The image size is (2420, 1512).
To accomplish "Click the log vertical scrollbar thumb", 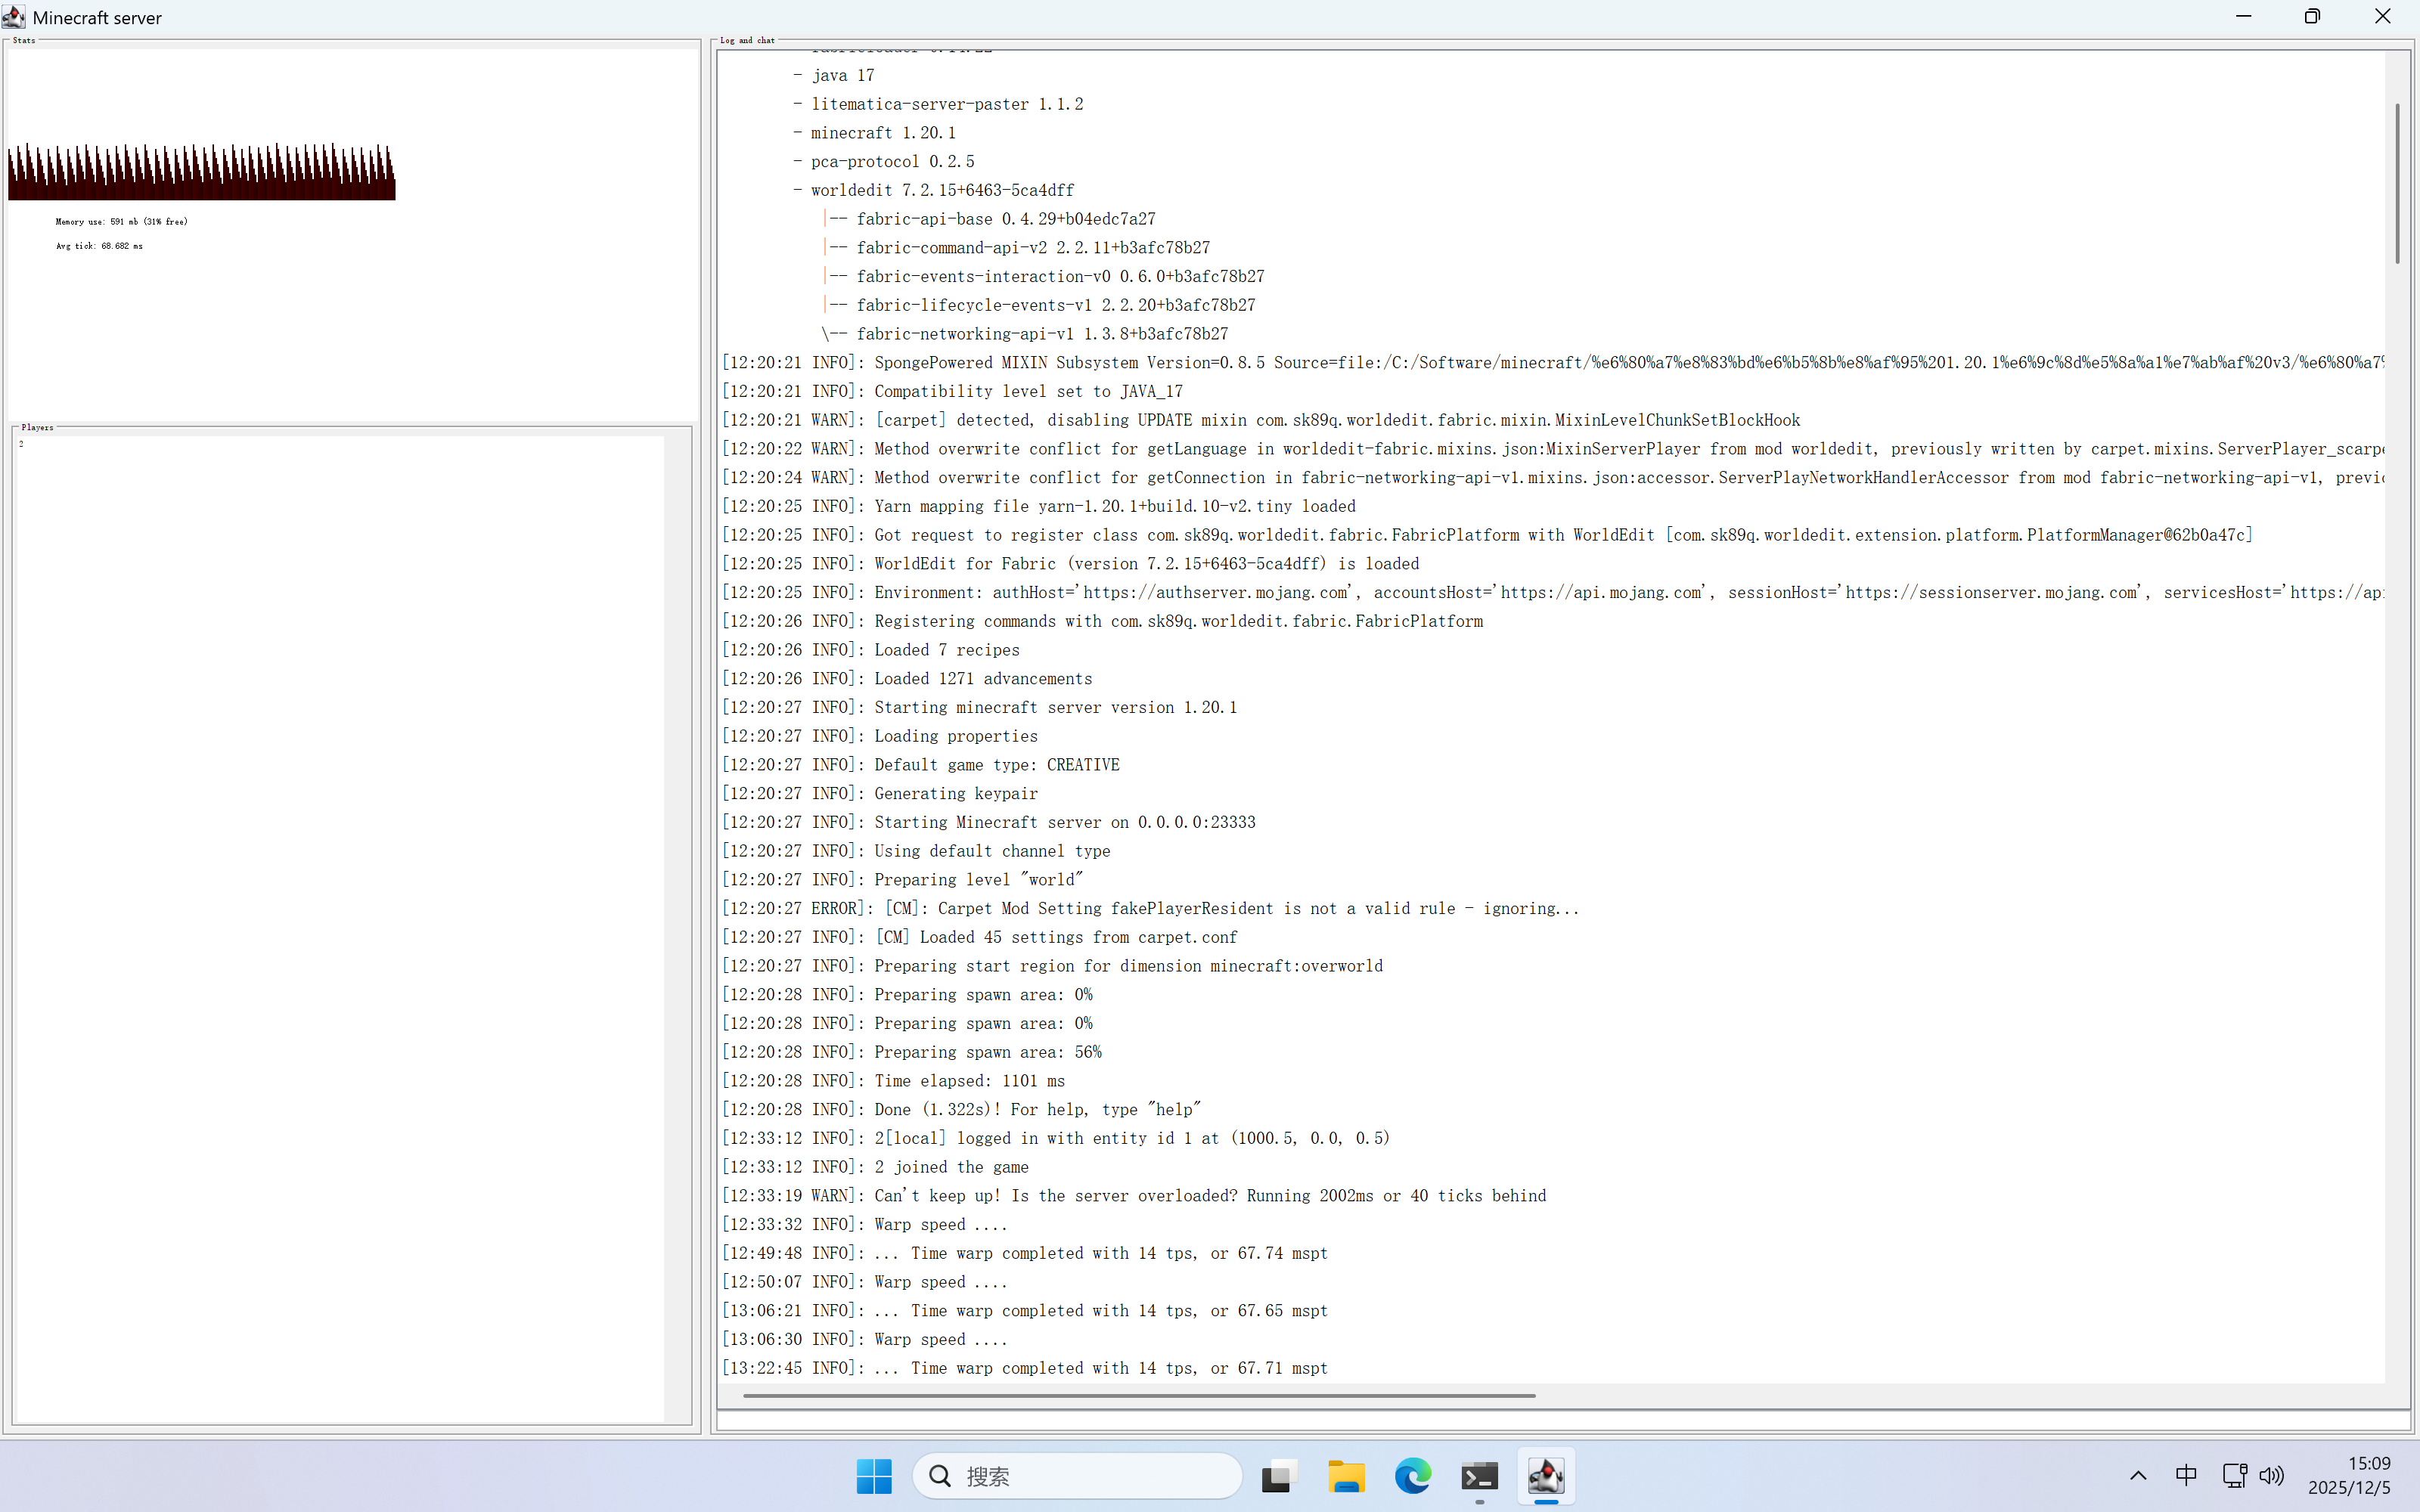I will coord(2397,183).
